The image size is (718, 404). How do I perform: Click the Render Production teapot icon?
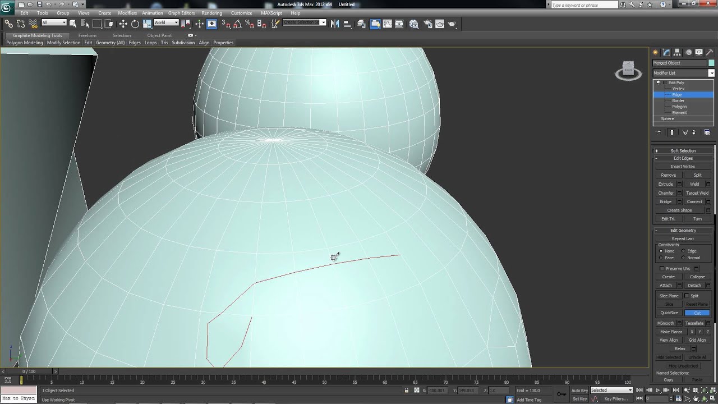pos(452,24)
